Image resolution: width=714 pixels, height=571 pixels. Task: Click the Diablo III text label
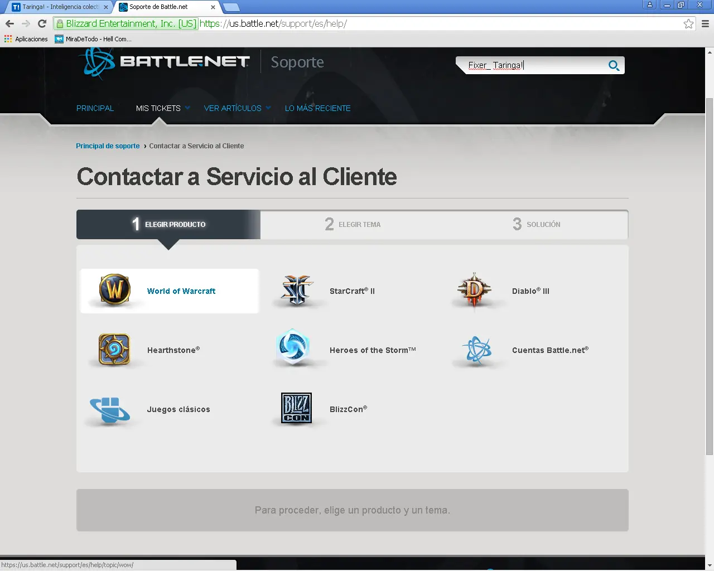[530, 291]
